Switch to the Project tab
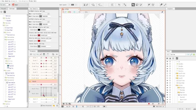The image size is (196, 110). click(x=4, y=9)
